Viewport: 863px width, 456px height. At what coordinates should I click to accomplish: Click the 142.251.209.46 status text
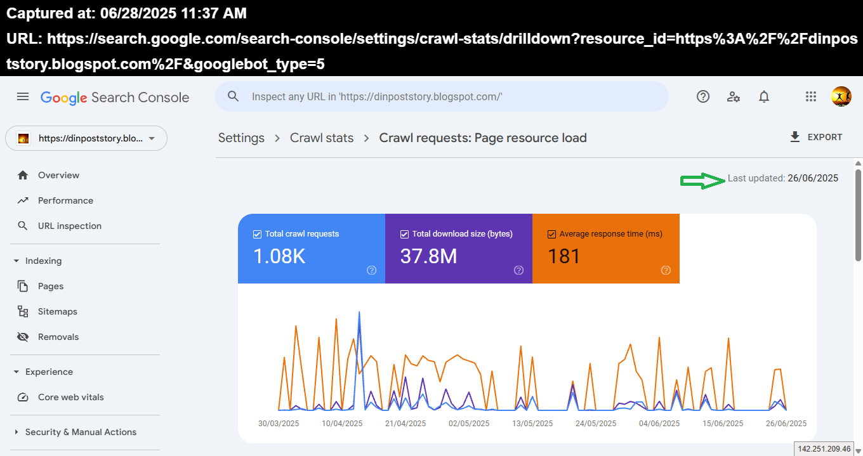(x=824, y=449)
